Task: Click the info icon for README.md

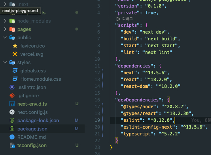Action: pos(12,137)
